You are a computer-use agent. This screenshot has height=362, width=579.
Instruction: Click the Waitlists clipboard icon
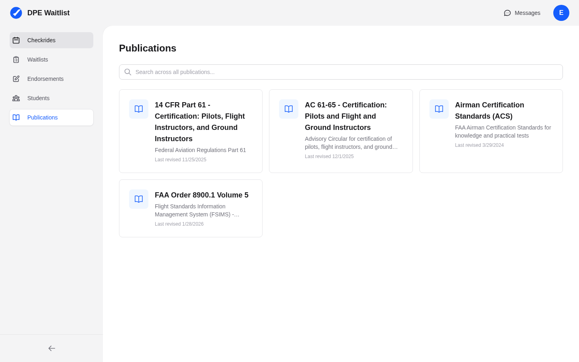[16, 60]
